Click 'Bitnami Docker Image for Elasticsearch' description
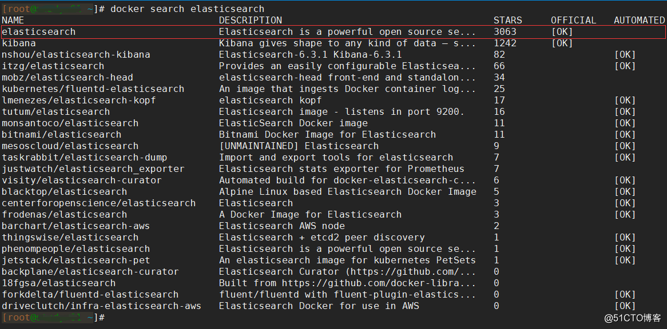The image size is (667, 329). click(328, 135)
